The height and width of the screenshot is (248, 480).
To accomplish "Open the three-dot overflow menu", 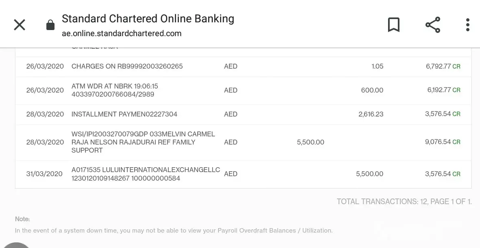I will [467, 25].
